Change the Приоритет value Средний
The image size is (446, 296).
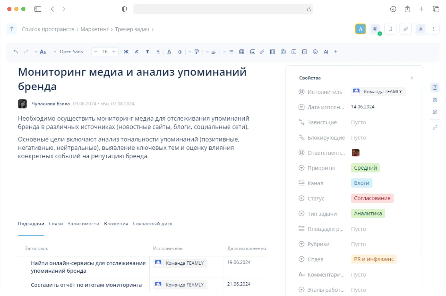[365, 168]
